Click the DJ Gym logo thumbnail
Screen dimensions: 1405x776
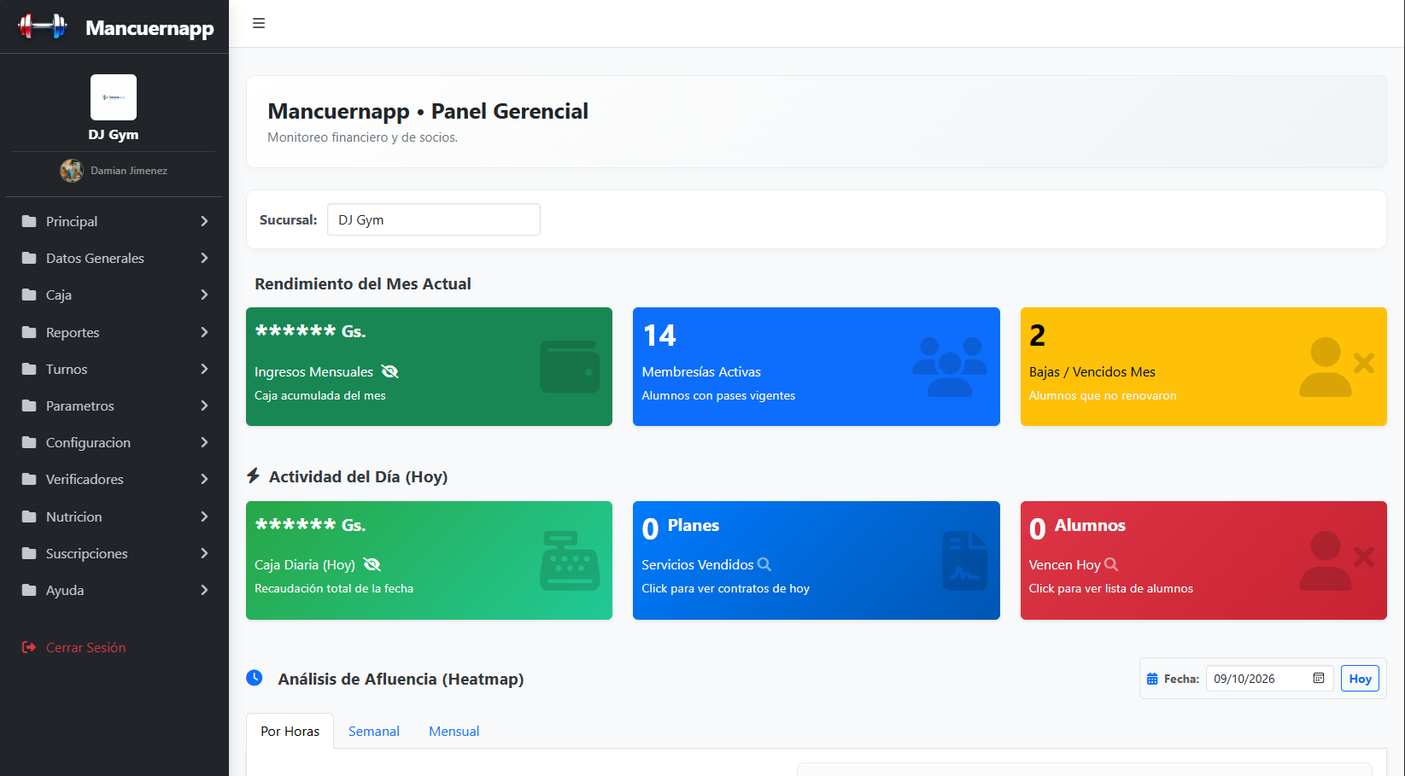pyautogui.click(x=114, y=97)
